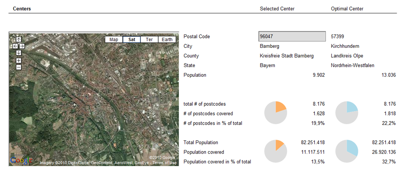Click covered postcodes value 1.818
This screenshot has height=176, width=401.
tap(390, 114)
